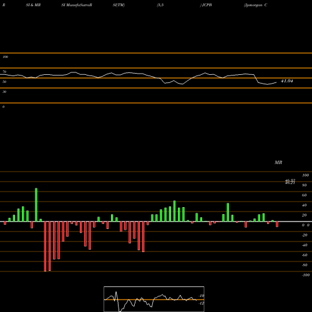This screenshot has height=312, width=312.
Task: Click the -12 label in the mini chart
Action: pos(202,303)
